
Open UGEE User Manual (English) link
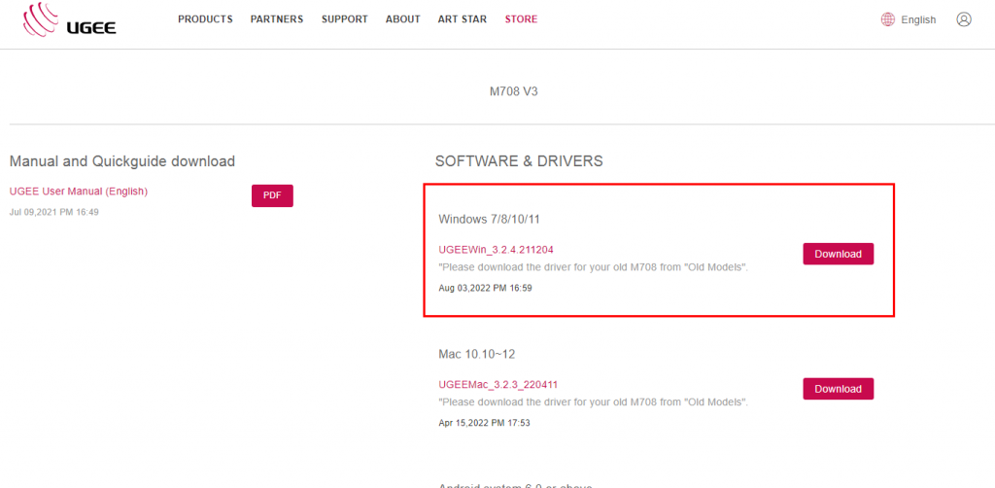tap(79, 191)
